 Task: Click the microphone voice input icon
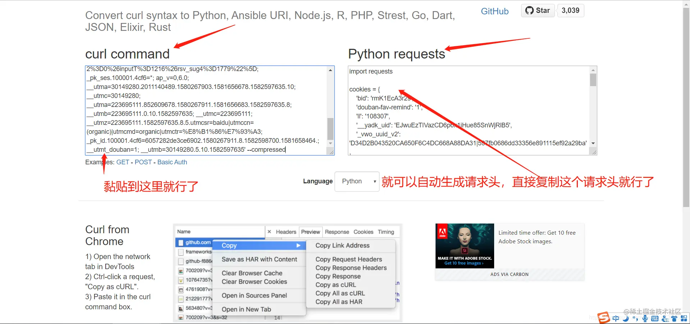click(645, 318)
